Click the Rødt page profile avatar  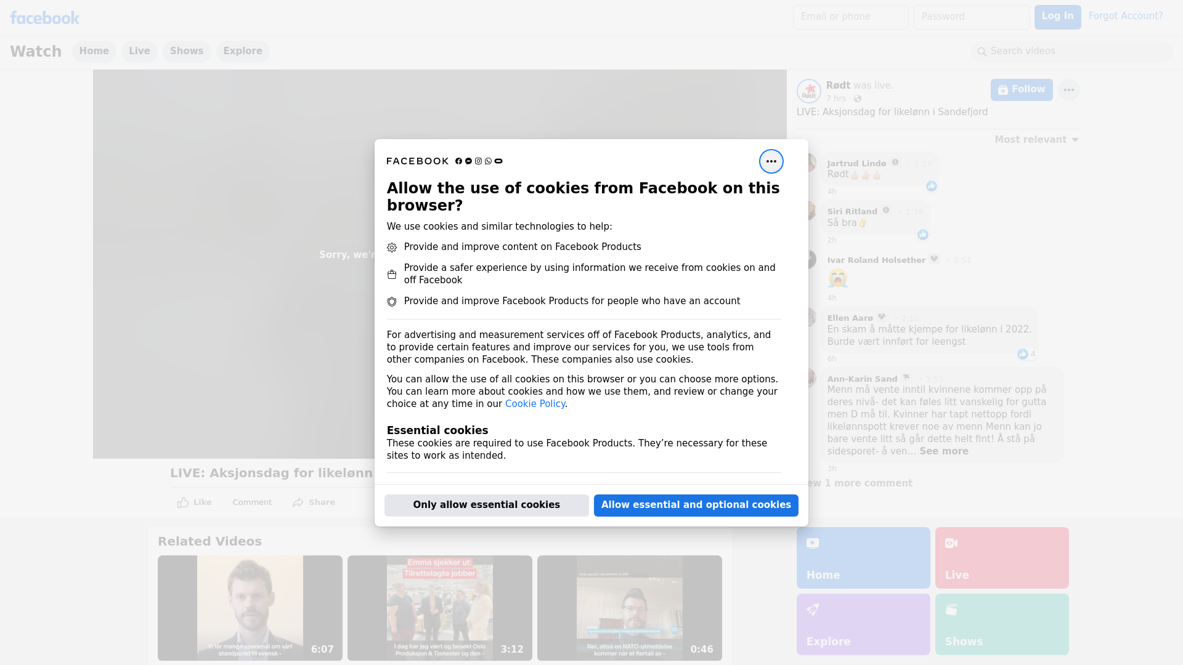808,91
